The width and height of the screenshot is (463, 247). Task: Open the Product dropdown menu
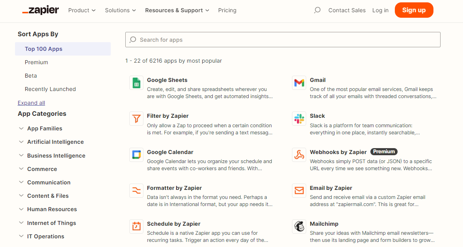coord(82,10)
